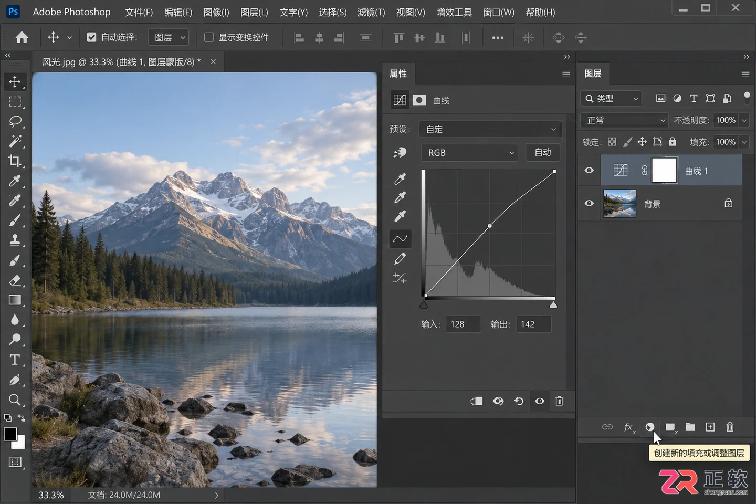Select the Gradient tool
The width and height of the screenshot is (756, 504).
[x=15, y=300]
